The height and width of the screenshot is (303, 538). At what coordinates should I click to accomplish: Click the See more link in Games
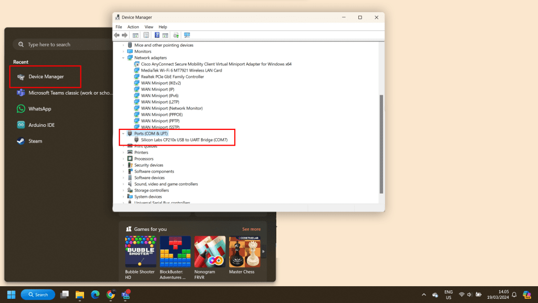pos(251,229)
